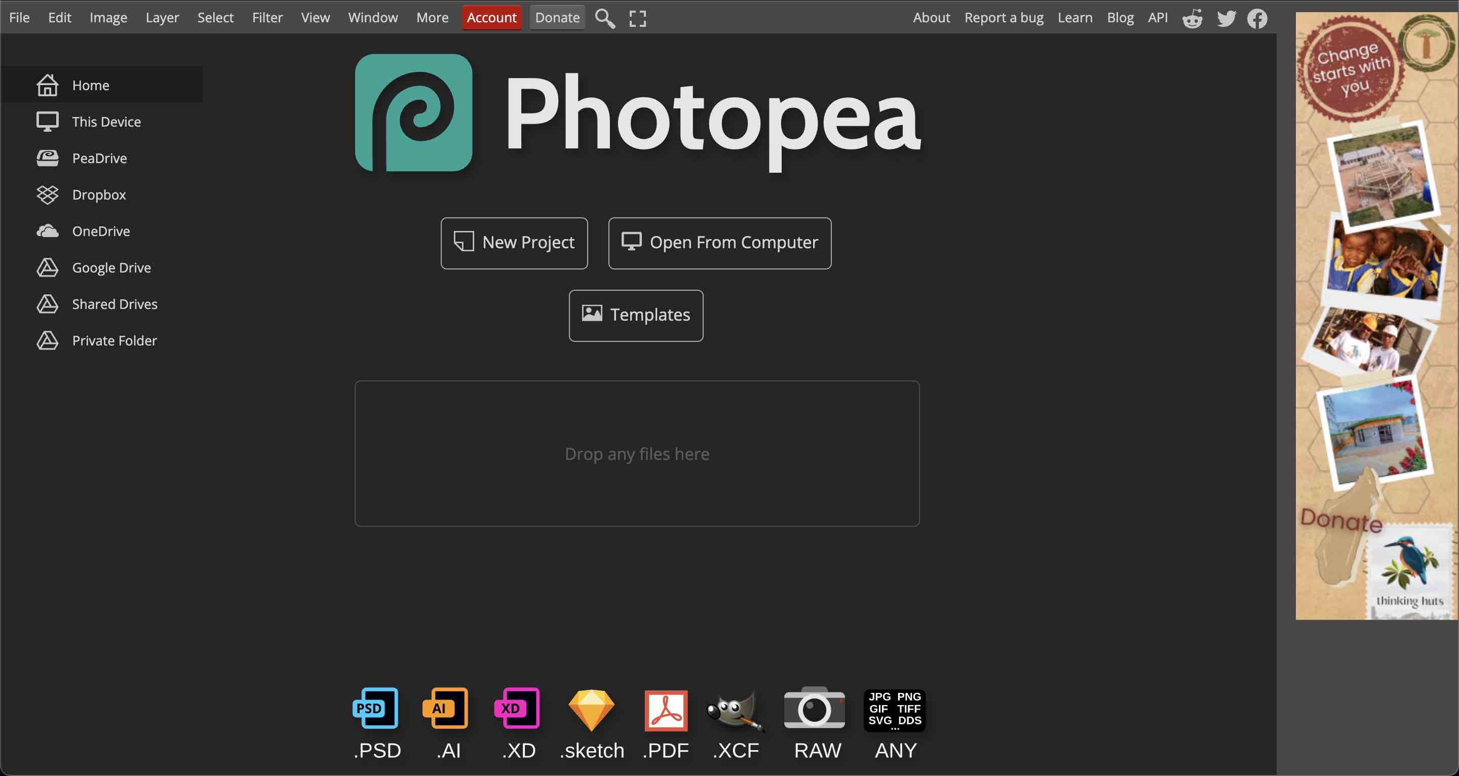Click the Photopea spiral logo
The height and width of the screenshot is (776, 1459).
point(413,113)
